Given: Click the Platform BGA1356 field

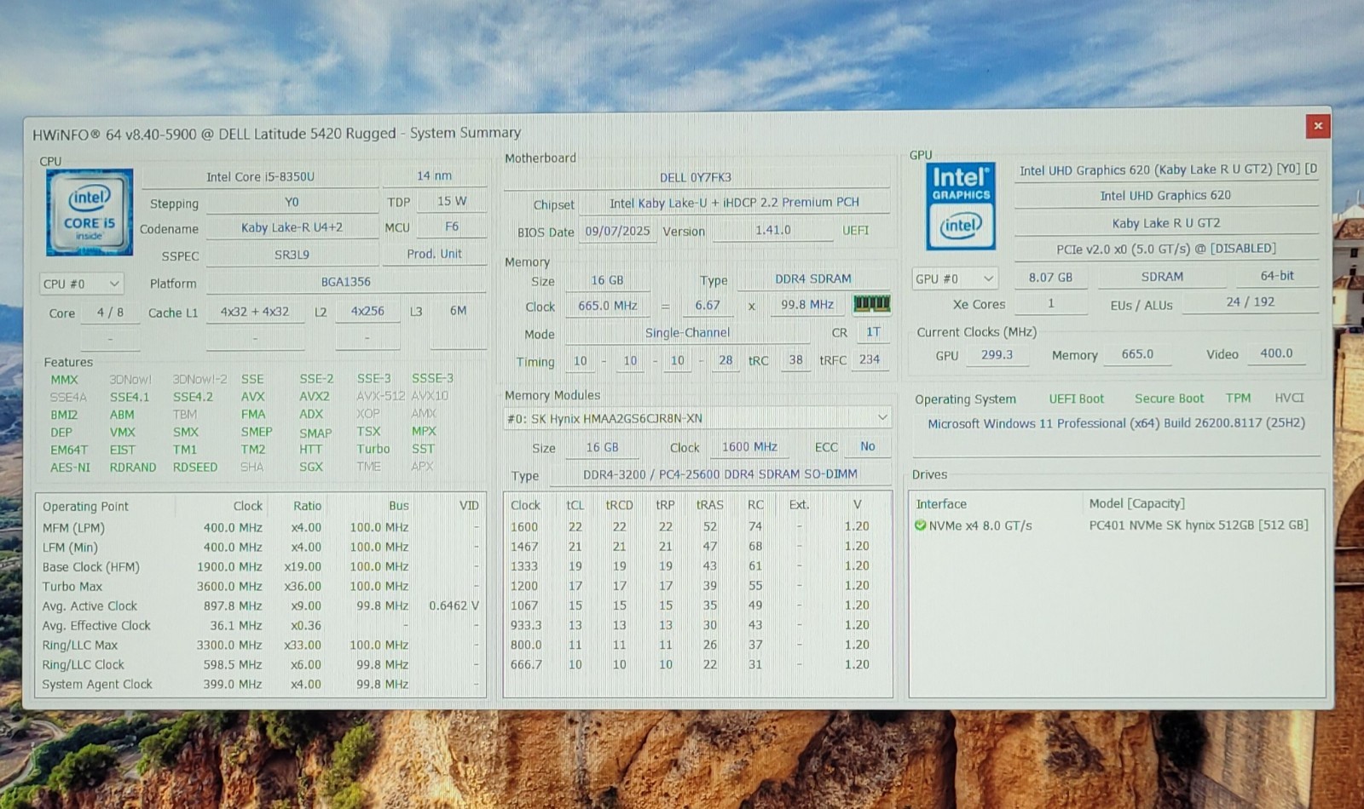Looking at the screenshot, I should pyautogui.click(x=345, y=282).
